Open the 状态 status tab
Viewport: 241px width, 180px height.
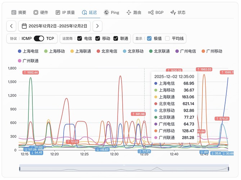tap(178, 13)
